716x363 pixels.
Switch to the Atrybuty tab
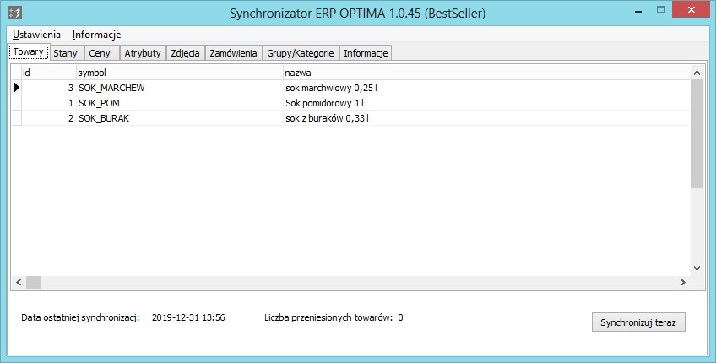143,53
